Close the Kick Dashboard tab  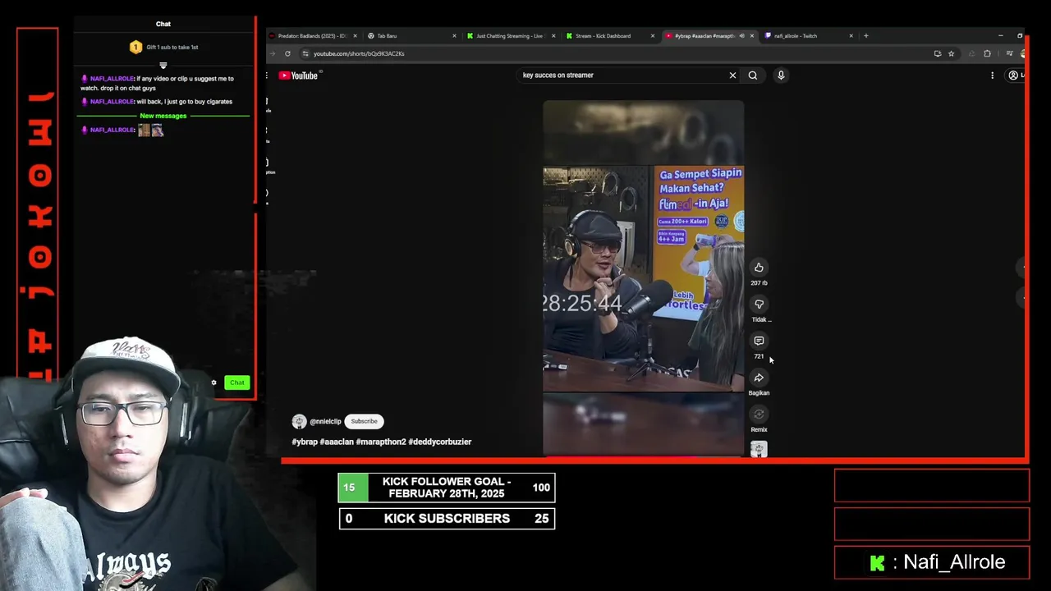point(653,36)
